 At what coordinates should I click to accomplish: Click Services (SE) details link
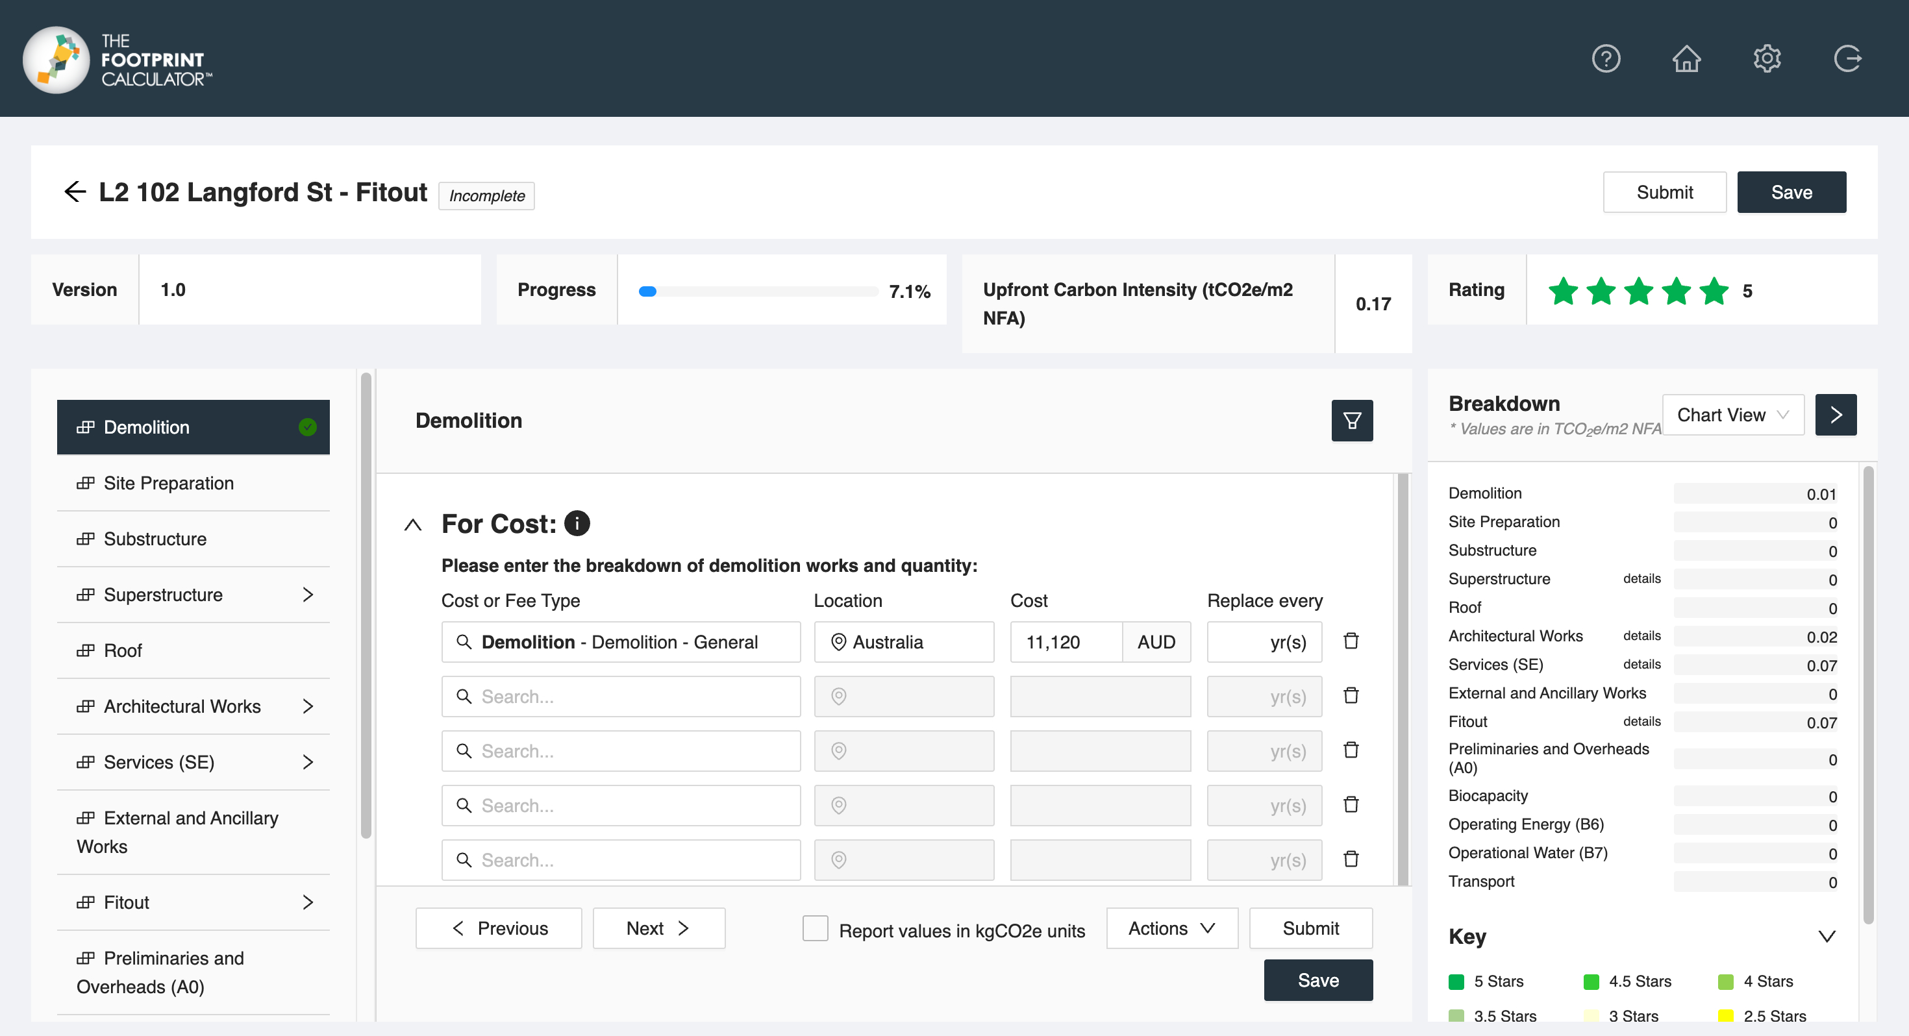pos(1641,664)
